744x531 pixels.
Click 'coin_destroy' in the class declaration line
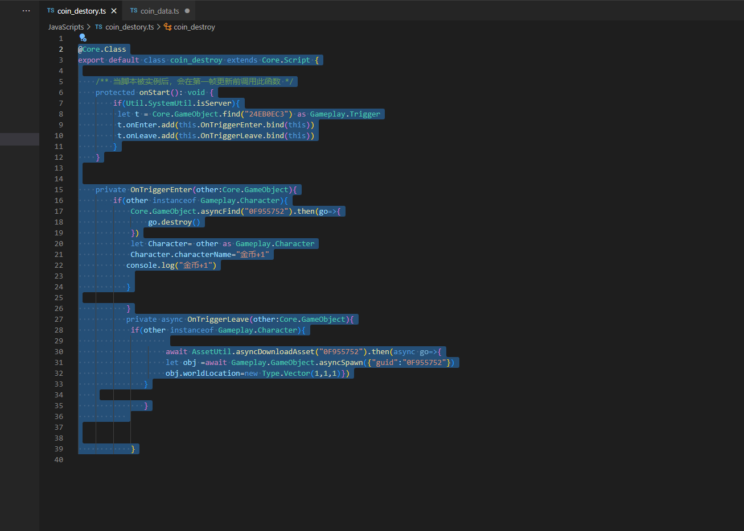[x=196, y=60]
